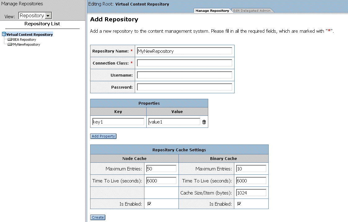348x222 pixels.
Task: Focus the Username input field
Action: coord(184,75)
